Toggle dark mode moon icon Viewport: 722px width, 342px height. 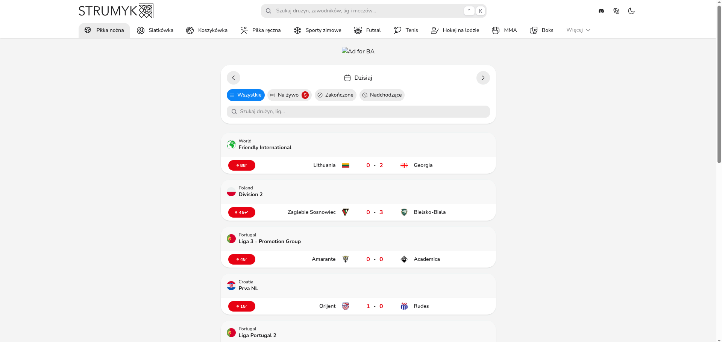pyautogui.click(x=631, y=11)
